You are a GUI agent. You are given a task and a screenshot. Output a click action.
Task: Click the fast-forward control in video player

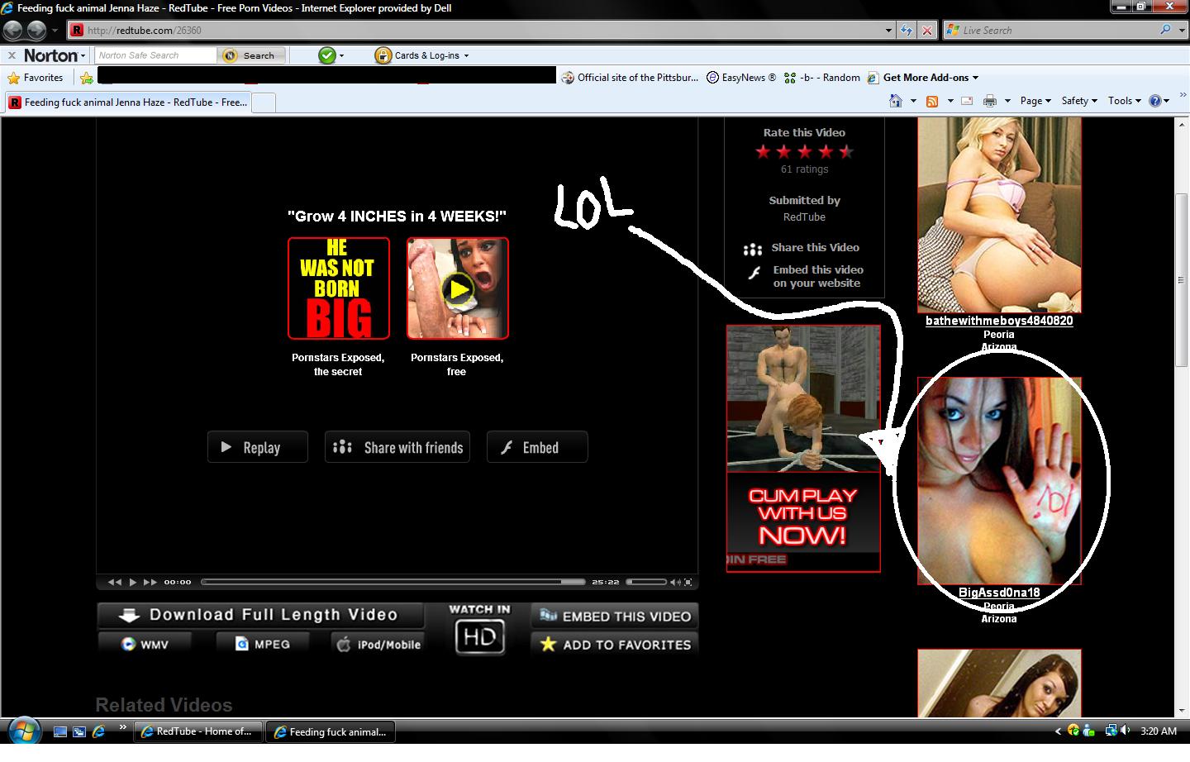pos(150,582)
